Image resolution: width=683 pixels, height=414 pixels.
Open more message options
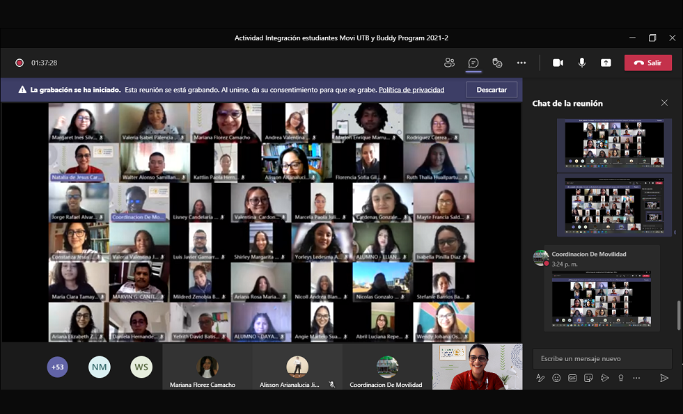pyautogui.click(x=638, y=378)
